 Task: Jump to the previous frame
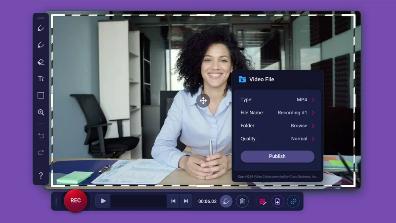tap(173, 201)
